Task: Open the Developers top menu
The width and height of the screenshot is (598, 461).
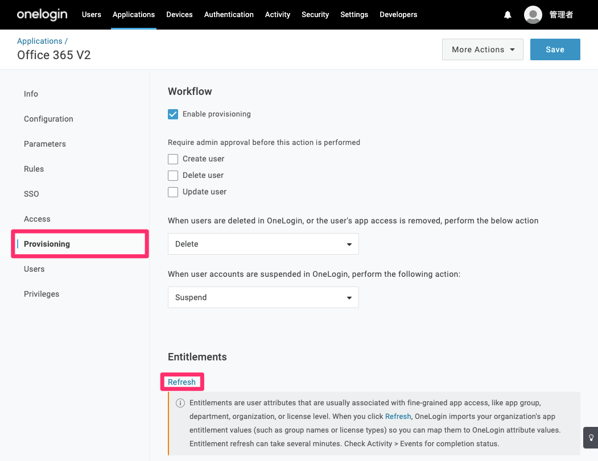Action: point(398,14)
